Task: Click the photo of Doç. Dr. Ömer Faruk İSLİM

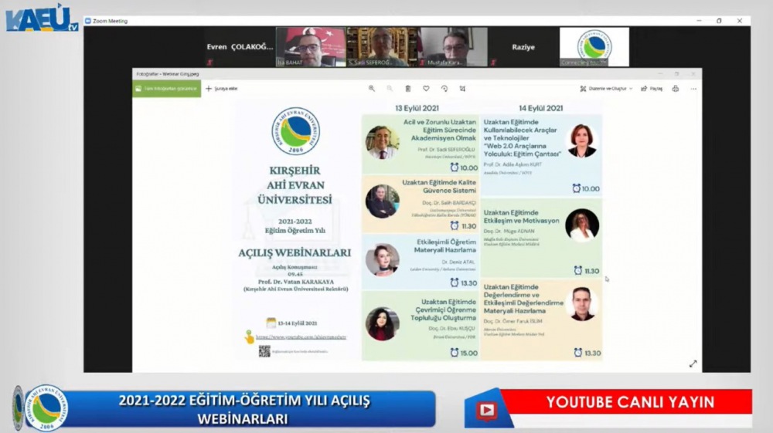Action: pyautogui.click(x=582, y=303)
